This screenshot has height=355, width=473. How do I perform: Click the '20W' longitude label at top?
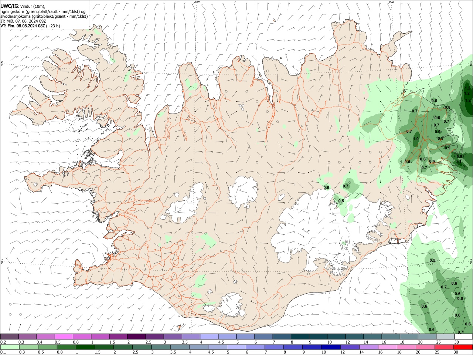[x=197, y=2]
